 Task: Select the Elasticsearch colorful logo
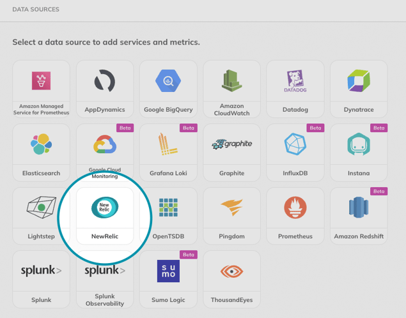[x=41, y=144]
